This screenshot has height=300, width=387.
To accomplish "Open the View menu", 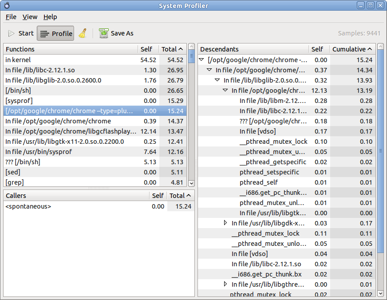I will [30, 17].
